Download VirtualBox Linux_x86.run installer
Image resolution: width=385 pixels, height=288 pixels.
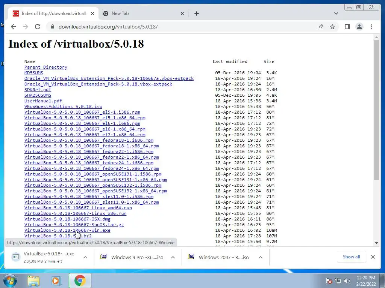tap(75, 213)
